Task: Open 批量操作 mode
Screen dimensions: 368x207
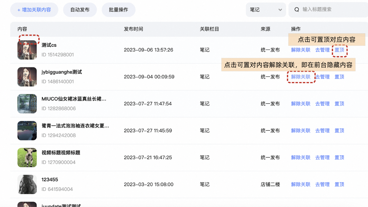Action: click(x=118, y=10)
